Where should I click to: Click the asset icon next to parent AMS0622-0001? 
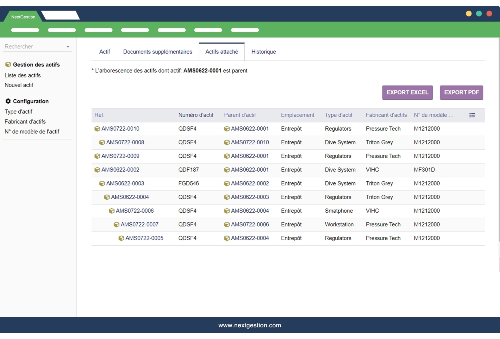coord(227,129)
